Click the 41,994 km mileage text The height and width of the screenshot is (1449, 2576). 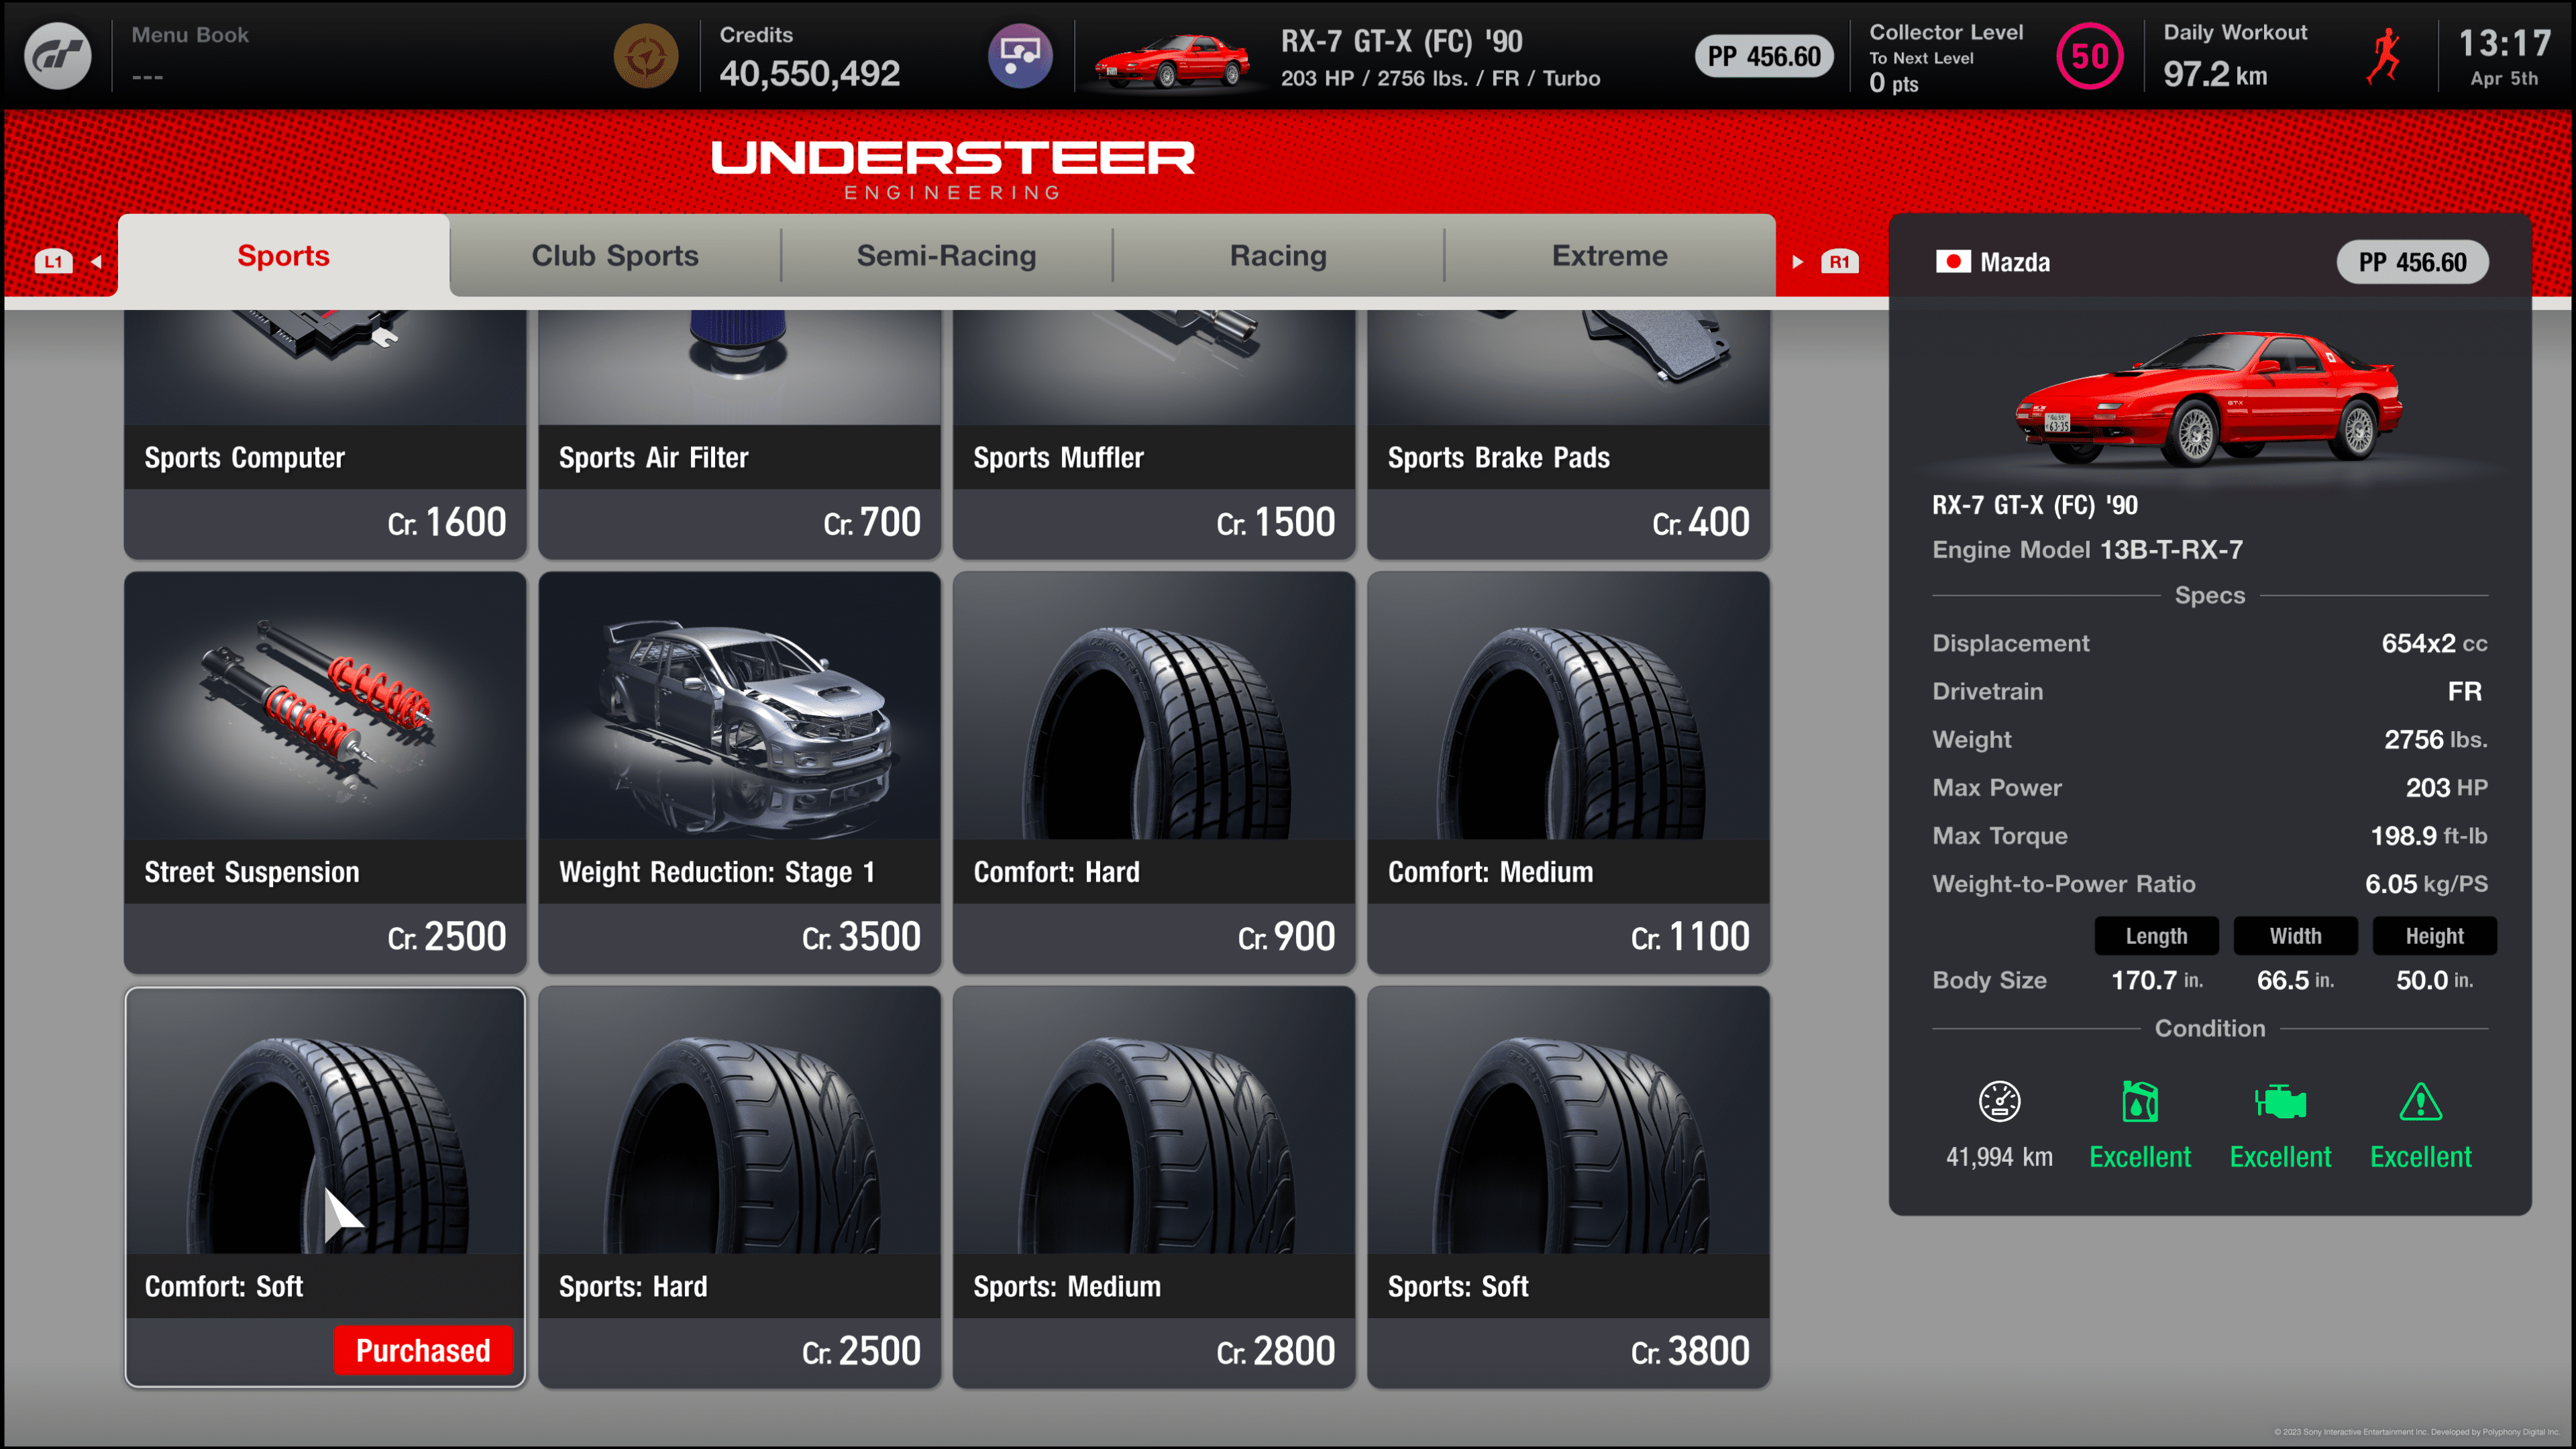tap(1999, 1157)
